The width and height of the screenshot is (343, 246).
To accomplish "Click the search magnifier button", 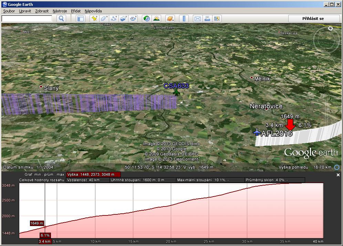I will (x=61, y=19).
